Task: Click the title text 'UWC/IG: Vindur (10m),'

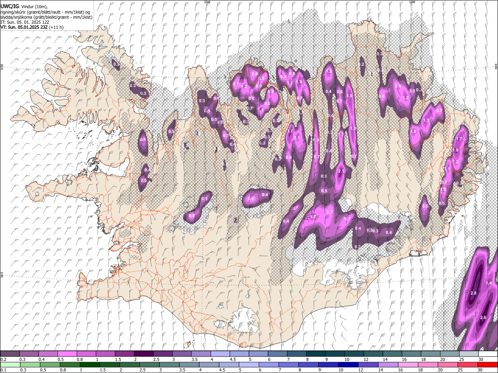Action: pos(24,7)
